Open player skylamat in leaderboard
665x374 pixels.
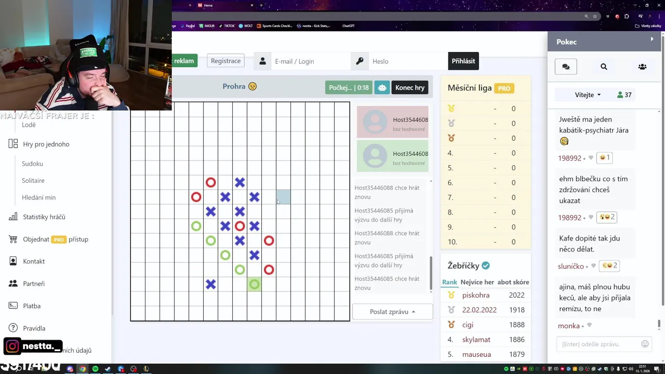click(476, 339)
